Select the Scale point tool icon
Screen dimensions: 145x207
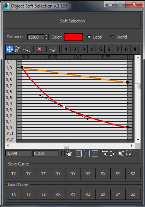pos(18,49)
